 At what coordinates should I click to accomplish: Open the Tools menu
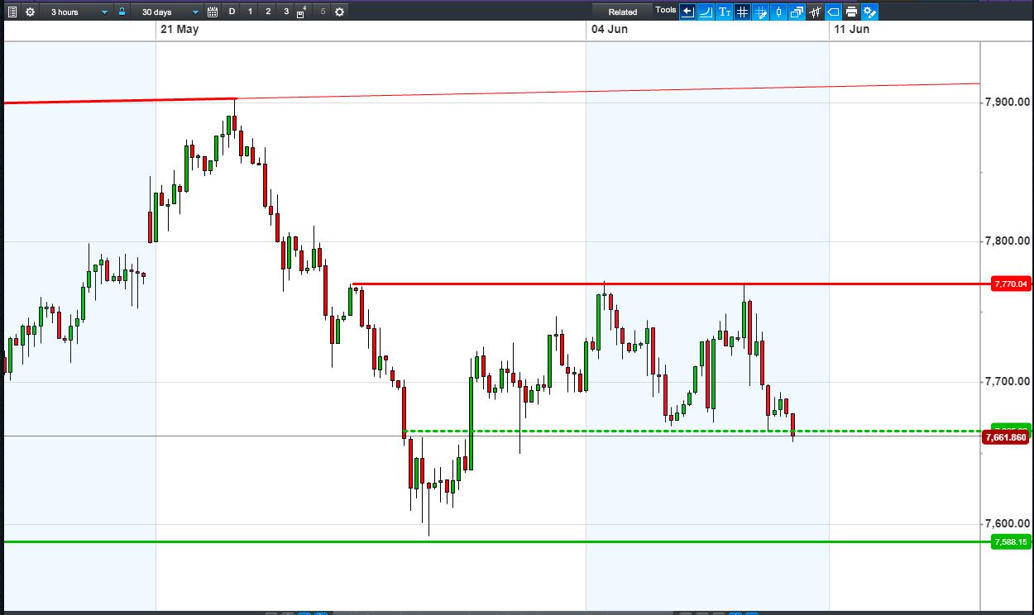(666, 11)
